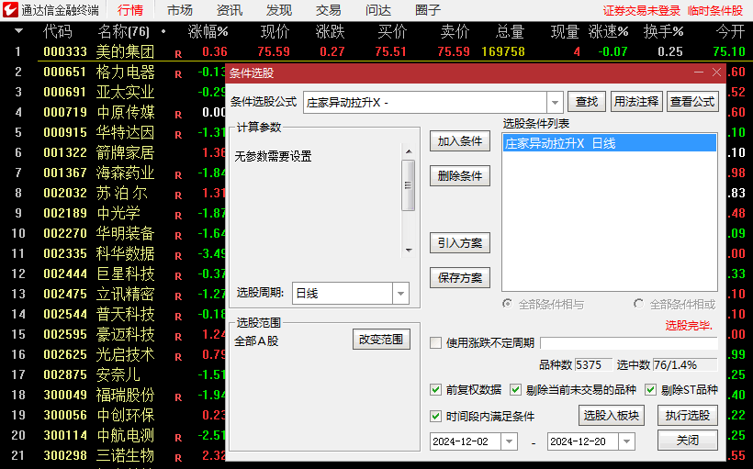Viewport: 753px width, 469px height.
Task: Click the 计算参数 scroll up arrow
Action: tap(409, 151)
